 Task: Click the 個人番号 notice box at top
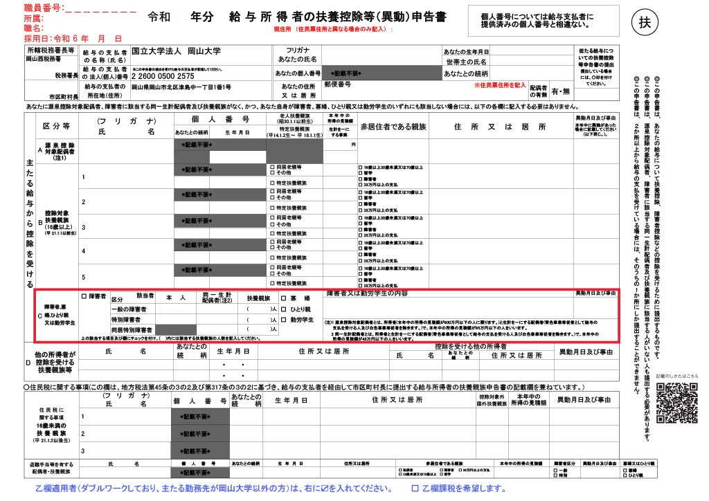pyautogui.click(x=543, y=21)
